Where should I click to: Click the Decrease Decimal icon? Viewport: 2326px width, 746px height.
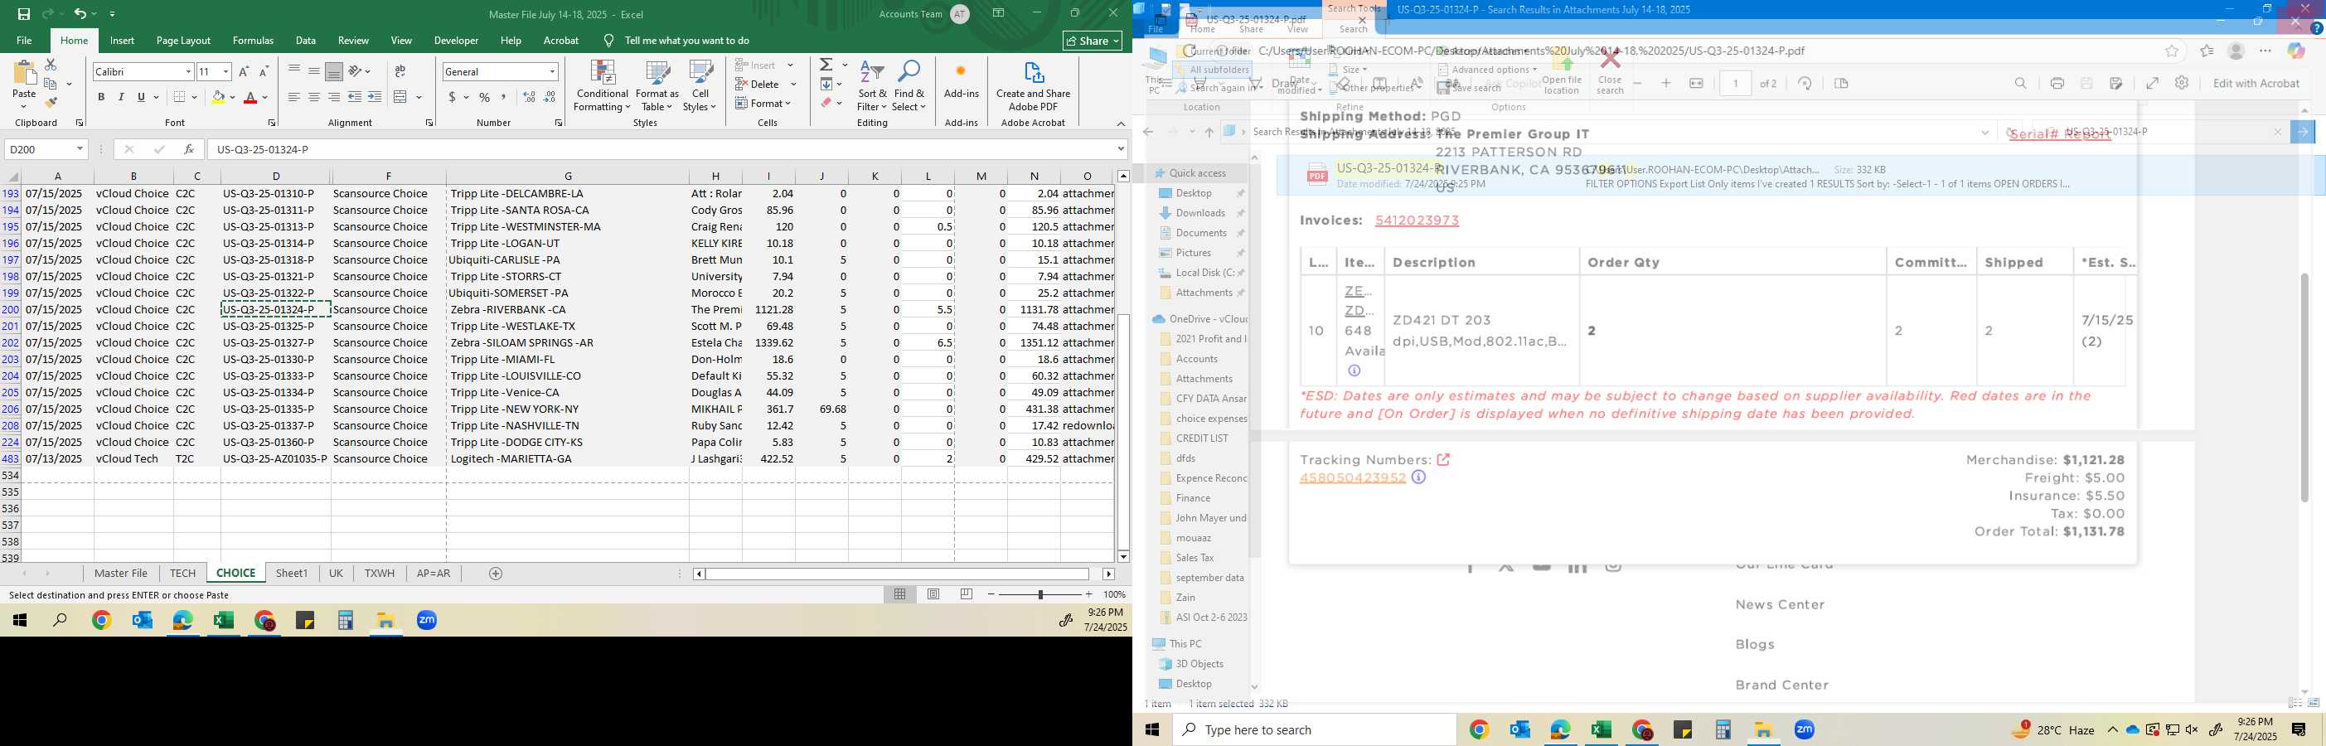click(550, 97)
